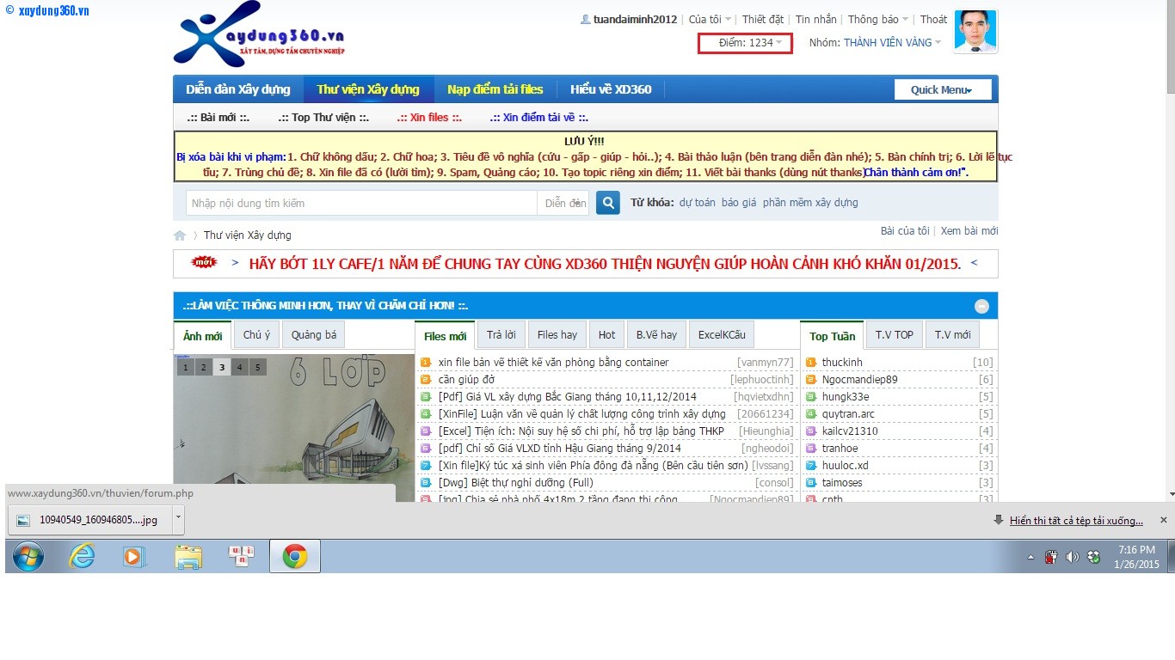This screenshot has height=660, width=1175.
Task: Click the purple icon beside '[pdf] Chỉ số Giá VLXD'
Action: click(426, 449)
